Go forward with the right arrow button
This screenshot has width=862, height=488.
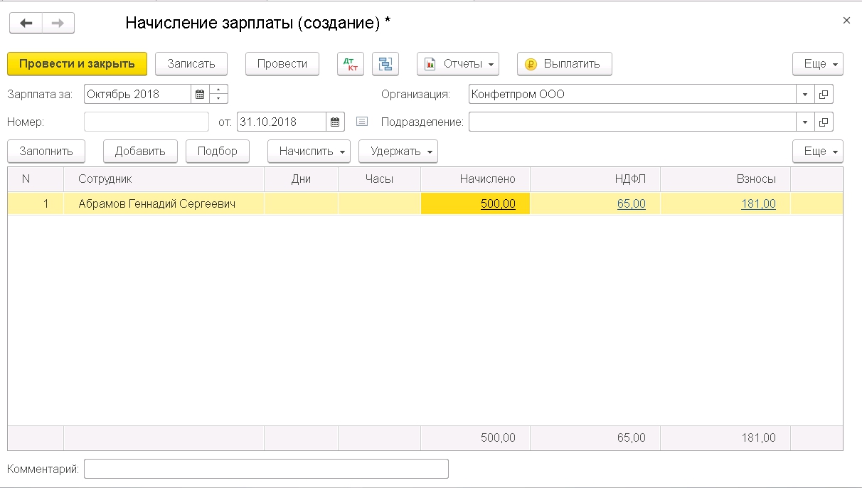click(58, 23)
